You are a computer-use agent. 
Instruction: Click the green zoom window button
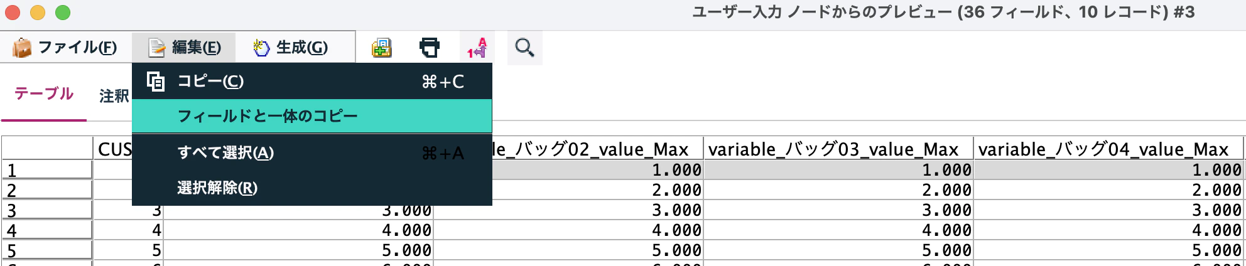(63, 12)
